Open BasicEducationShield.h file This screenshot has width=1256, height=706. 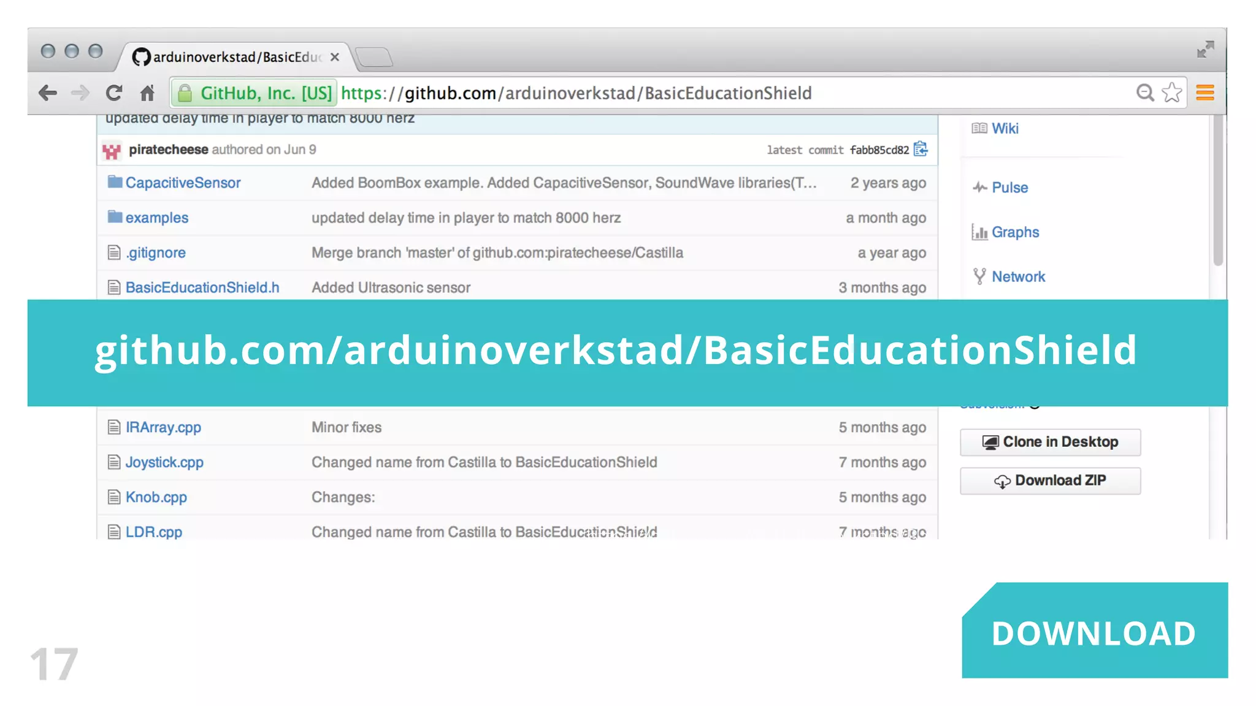[202, 287]
